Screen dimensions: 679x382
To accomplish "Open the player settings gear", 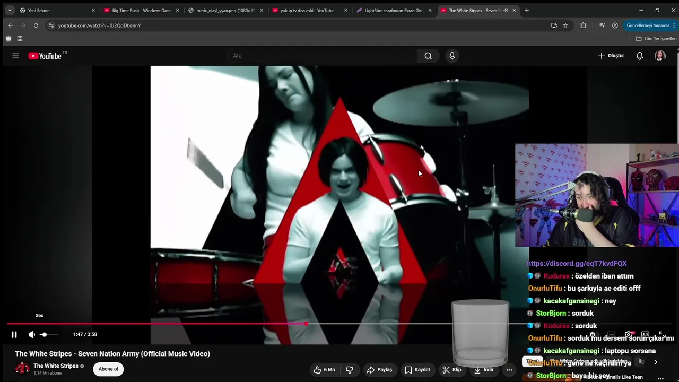I will pos(629,334).
